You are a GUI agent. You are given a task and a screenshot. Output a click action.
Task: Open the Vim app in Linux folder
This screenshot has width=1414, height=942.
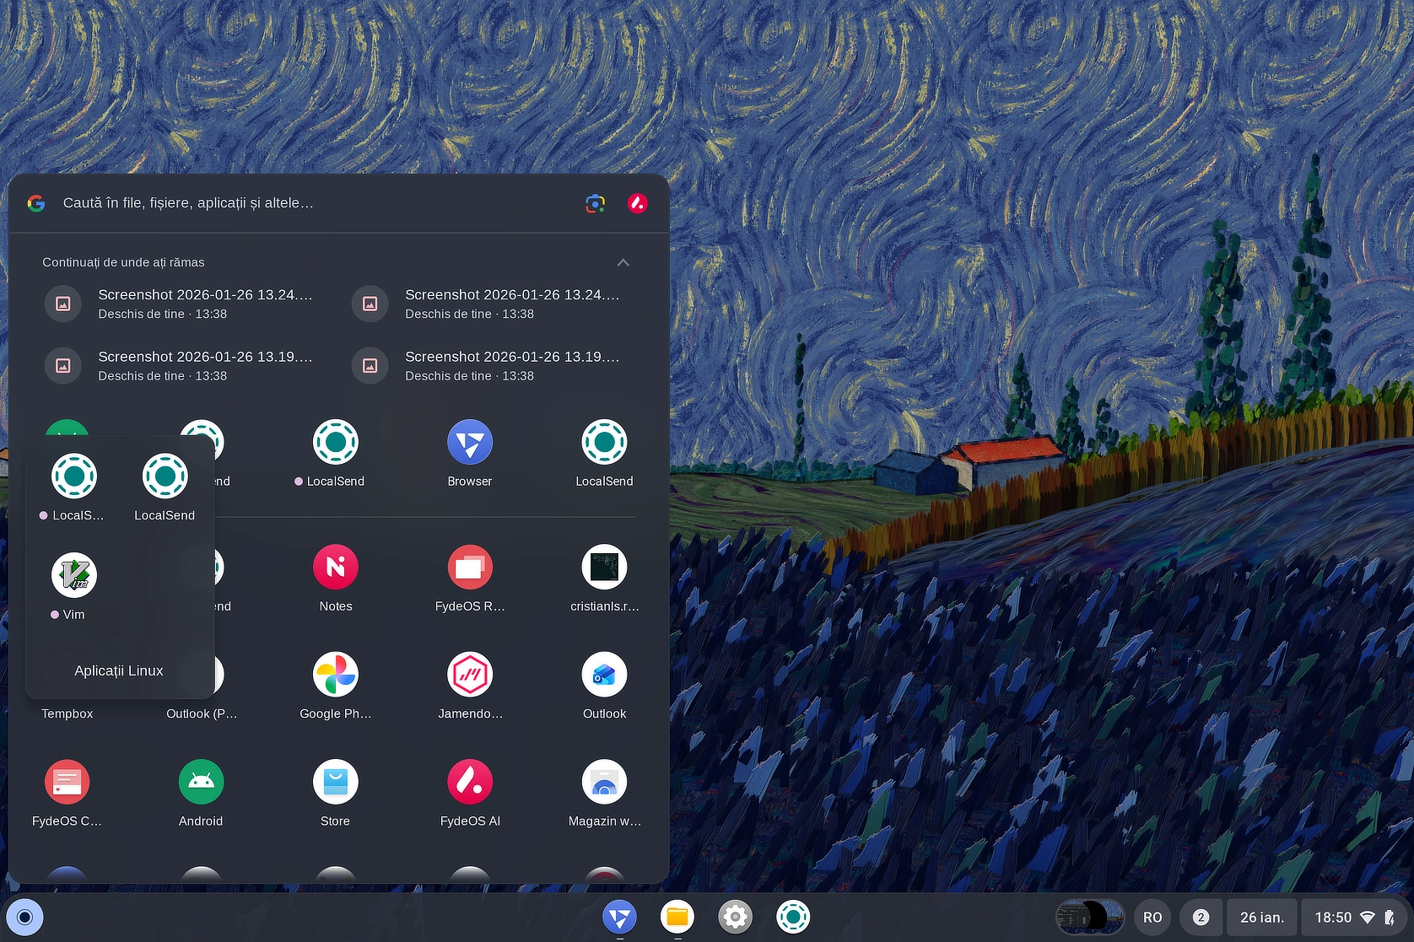click(73, 576)
